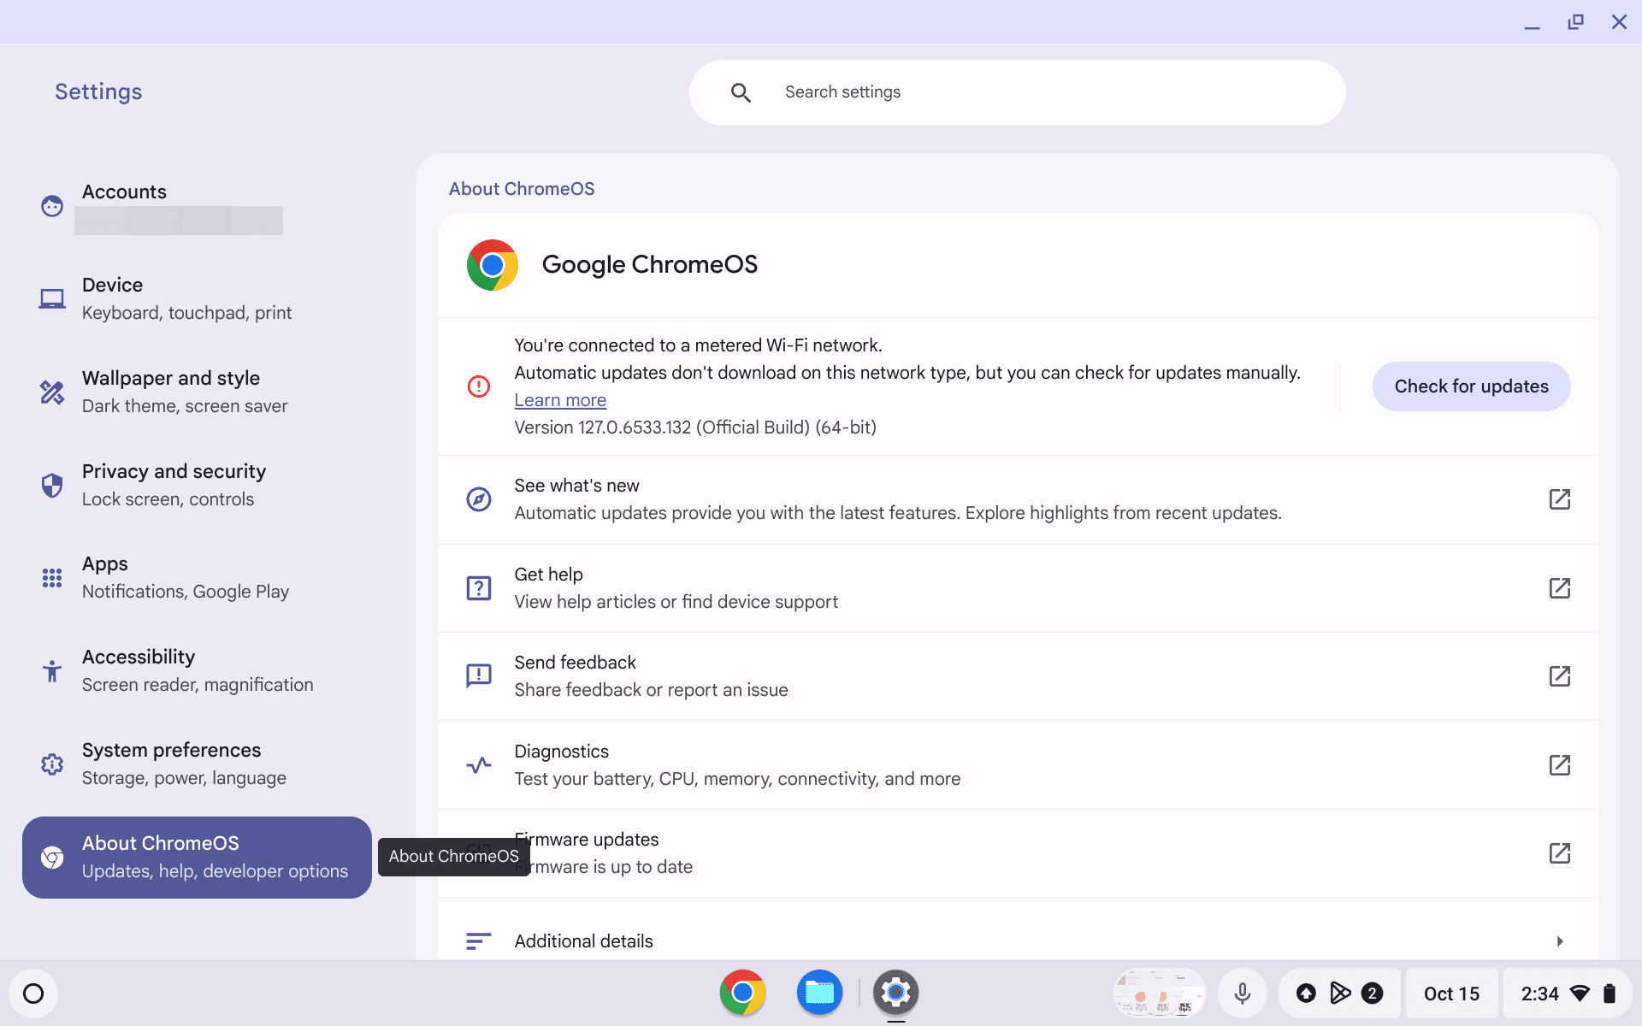The height and width of the screenshot is (1026, 1642).
Task: Open the Files app from the shelf
Action: pyautogui.click(x=818, y=993)
